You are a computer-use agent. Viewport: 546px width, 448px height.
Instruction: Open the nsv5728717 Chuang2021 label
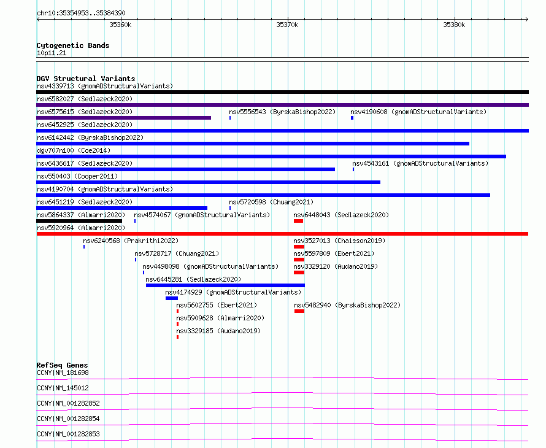point(177,253)
